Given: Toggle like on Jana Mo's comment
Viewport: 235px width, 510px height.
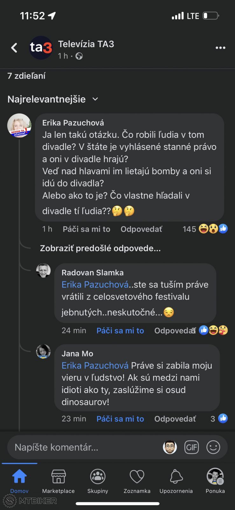Looking at the screenshot, I should click(120, 419).
